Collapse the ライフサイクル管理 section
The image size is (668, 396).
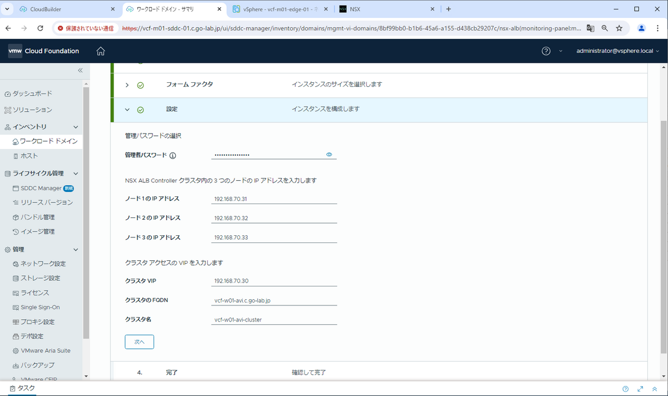coord(76,174)
